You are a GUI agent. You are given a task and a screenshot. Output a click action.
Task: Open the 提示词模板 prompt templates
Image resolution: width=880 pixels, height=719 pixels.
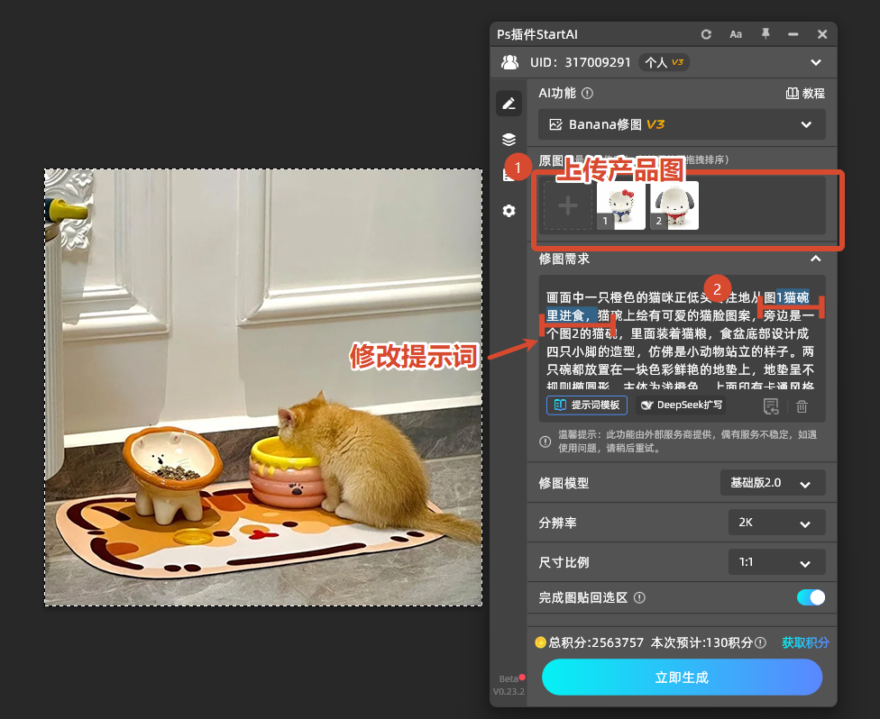586,405
